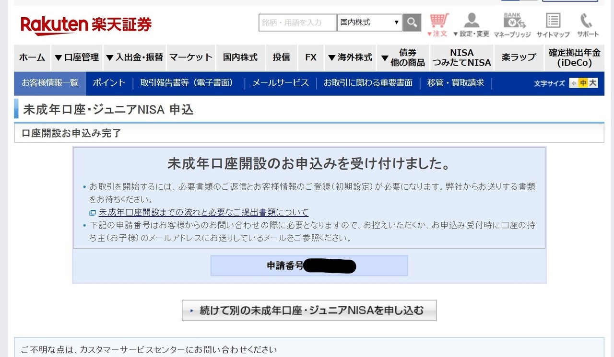Open the サイトマップ icon
The height and width of the screenshot is (357, 614).
click(x=553, y=25)
